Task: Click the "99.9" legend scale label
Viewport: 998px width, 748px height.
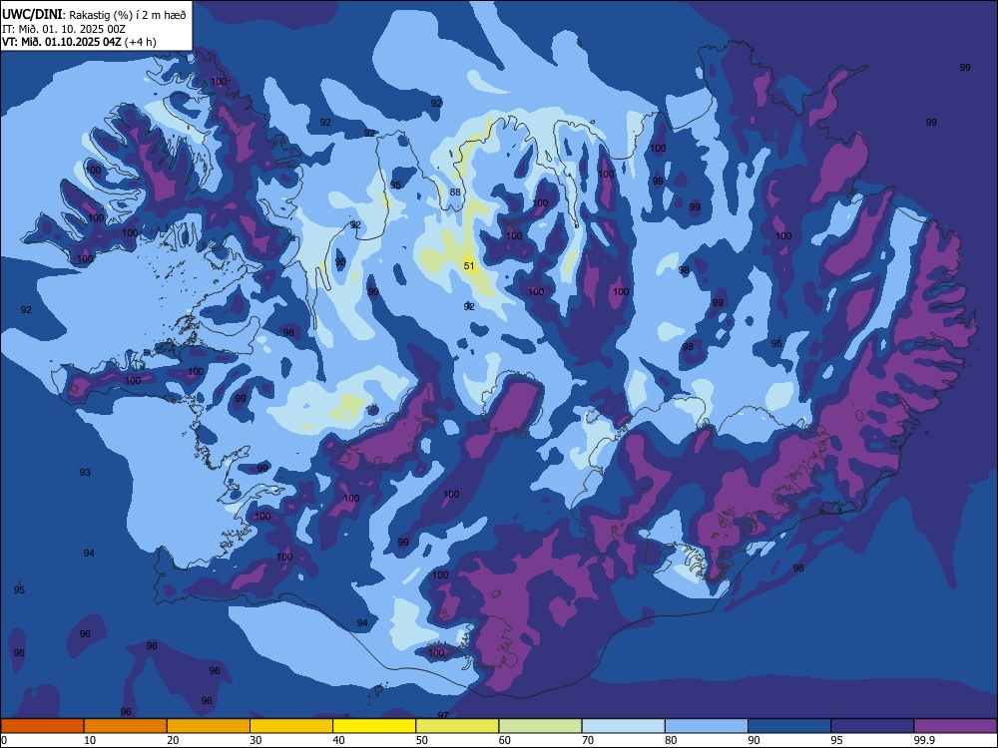Action: tap(923, 740)
